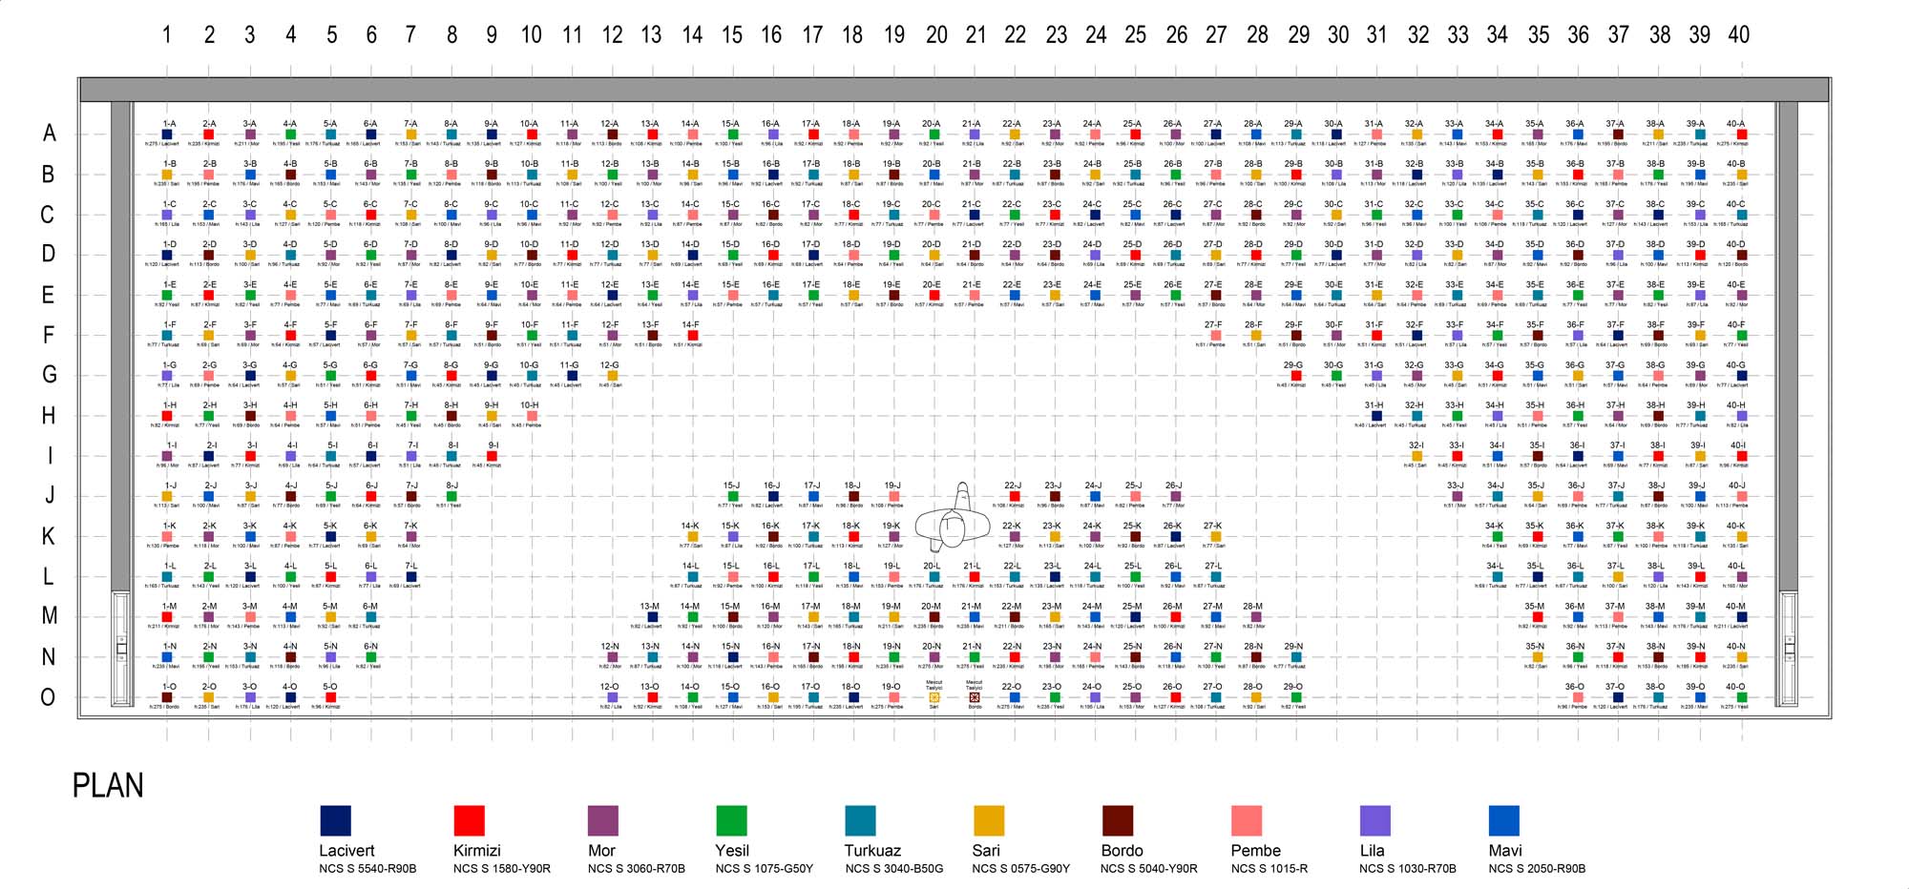Click column header number 20
This screenshot has height=889, width=1909.
[x=936, y=35]
